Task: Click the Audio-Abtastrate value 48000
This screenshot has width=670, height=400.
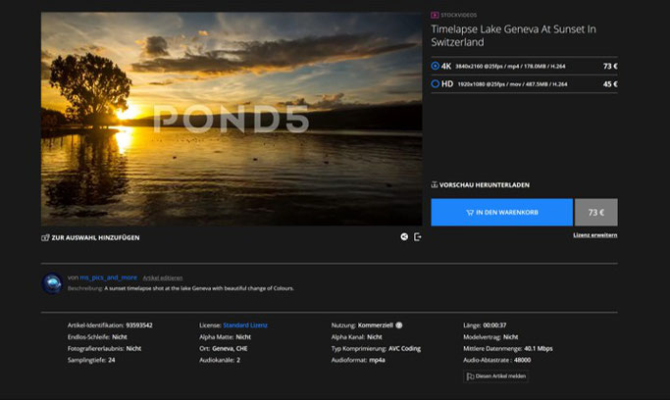Action: point(522,360)
